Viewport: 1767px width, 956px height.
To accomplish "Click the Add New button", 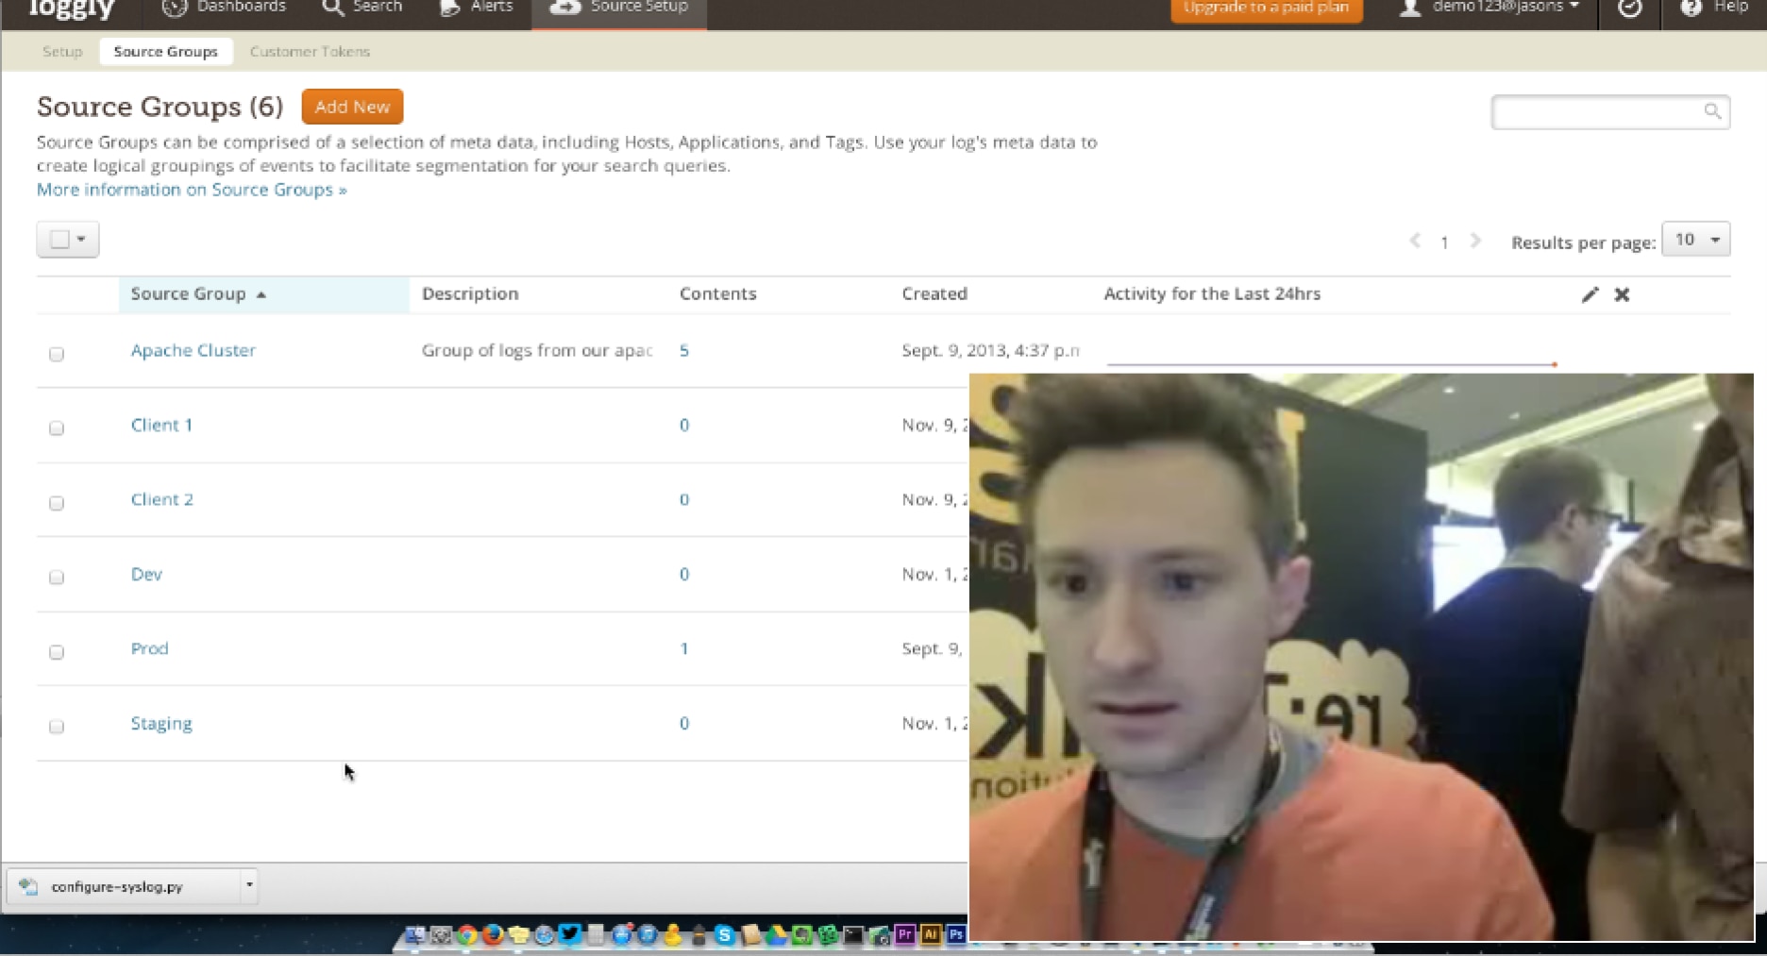I will [352, 107].
